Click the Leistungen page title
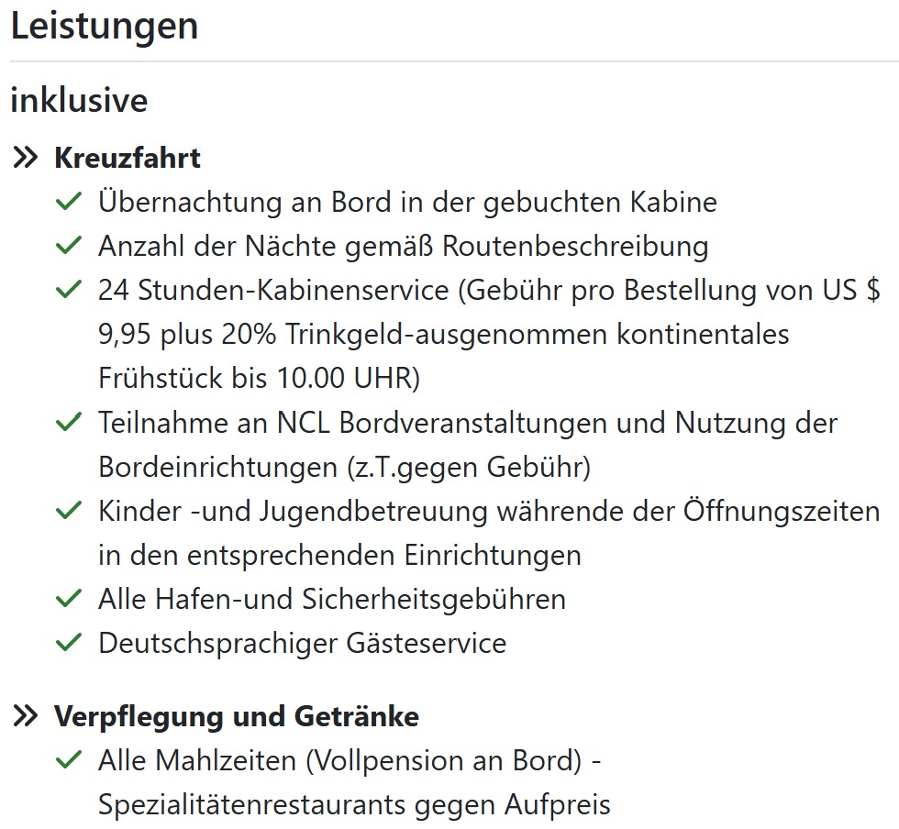The width and height of the screenshot is (899, 829). point(105,27)
